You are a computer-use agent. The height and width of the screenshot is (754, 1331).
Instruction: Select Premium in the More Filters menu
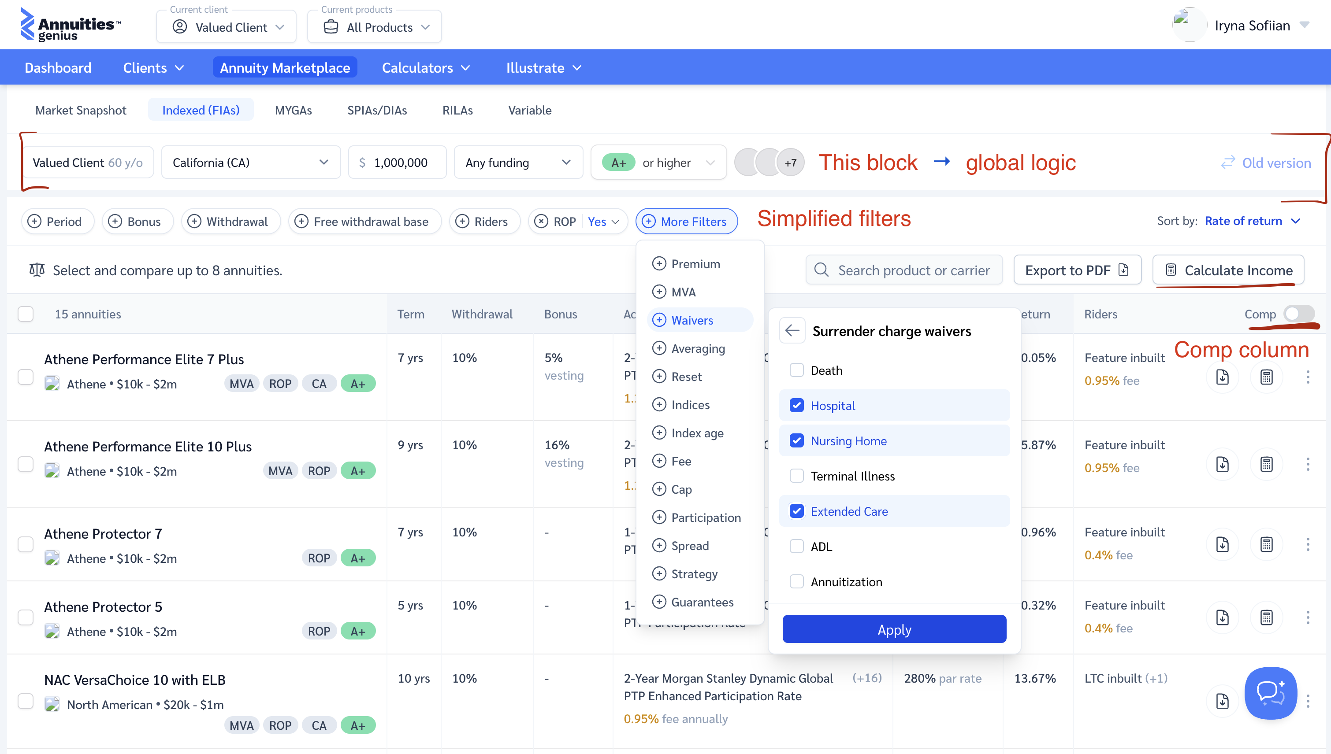pyautogui.click(x=700, y=263)
